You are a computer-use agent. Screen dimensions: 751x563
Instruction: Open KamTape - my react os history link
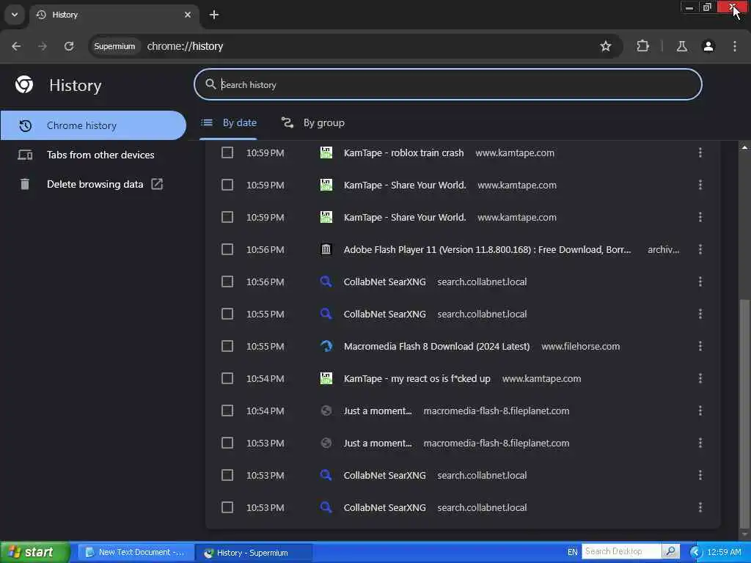click(x=417, y=378)
